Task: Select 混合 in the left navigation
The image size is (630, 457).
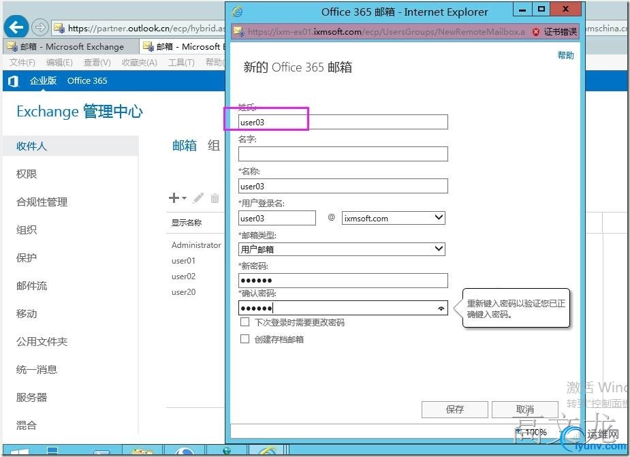Action: tap(27, 425)
